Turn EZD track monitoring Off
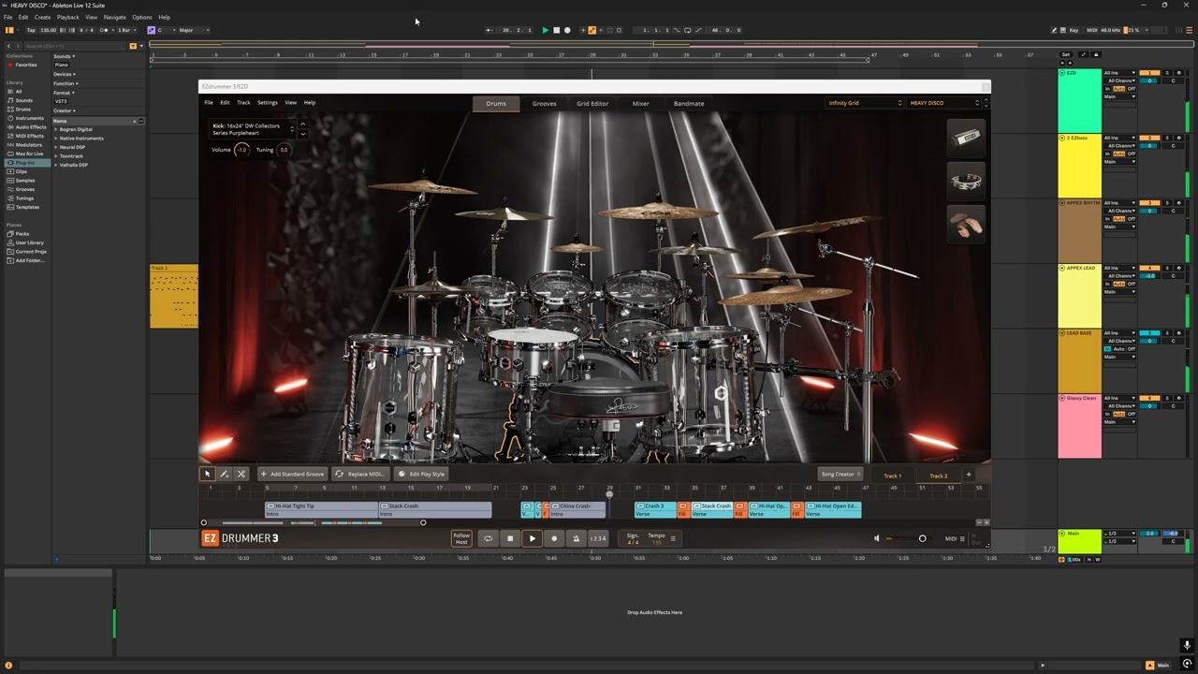Screen dimensions: 1198x674 coord(1131,88)
